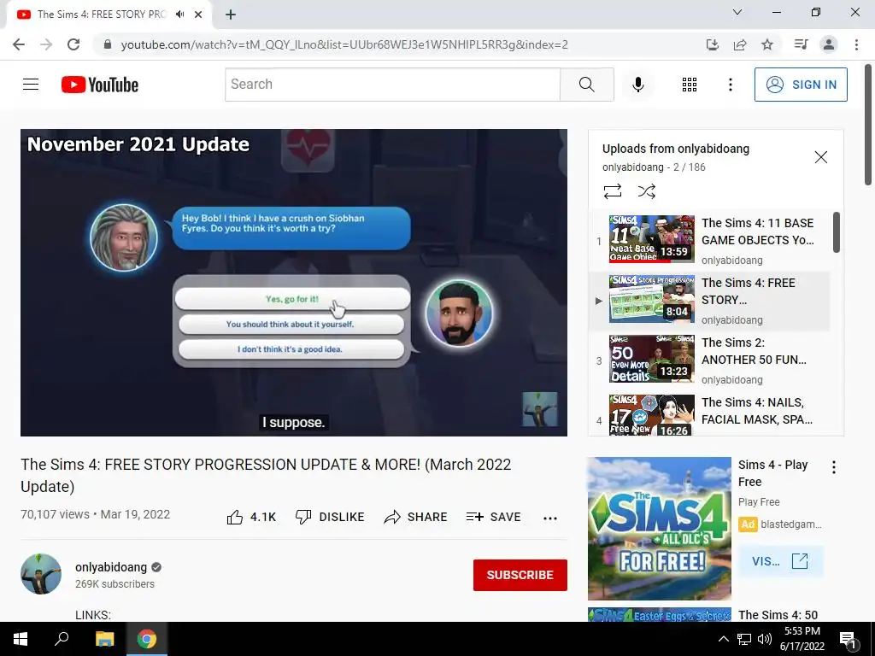The height and width of the screenshot is (656, 875).
Task: Open taskbar volume control
Action: click(x=765, y=639)
